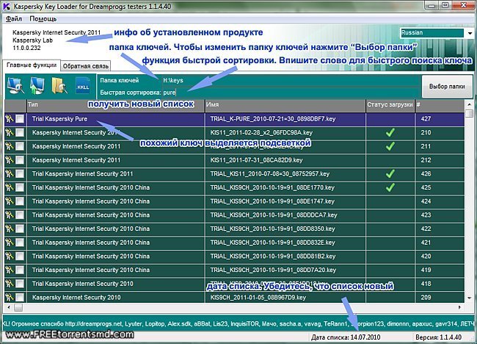Sort by the # column header
The height and width of the screenshot is (344, 477).
point(440,105)
